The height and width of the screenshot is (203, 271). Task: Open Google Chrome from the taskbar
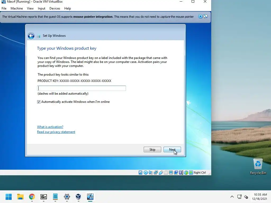coord(32,197)
